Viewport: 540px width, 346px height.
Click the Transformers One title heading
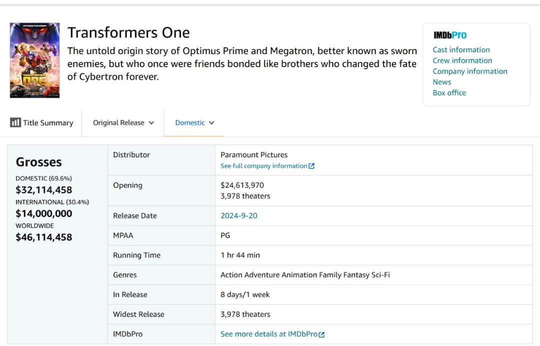(128, 32)
